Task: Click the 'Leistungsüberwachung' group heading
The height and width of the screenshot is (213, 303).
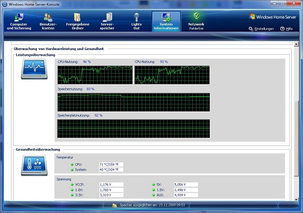Action: [x=36, y=55]
